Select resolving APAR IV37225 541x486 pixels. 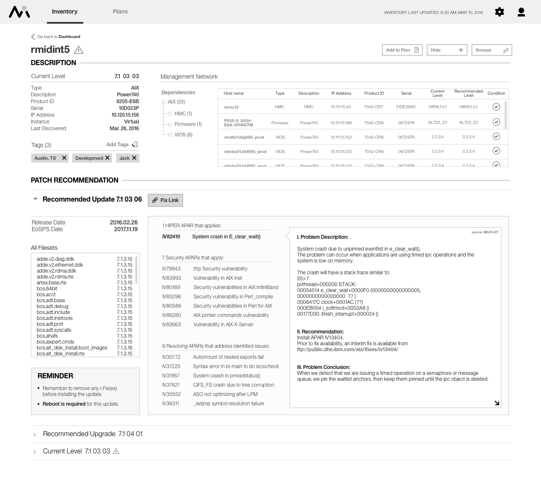click(221, 366)
